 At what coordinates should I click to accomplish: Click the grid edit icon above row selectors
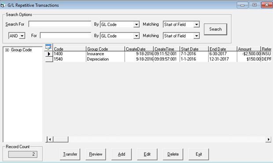point(48,47)
